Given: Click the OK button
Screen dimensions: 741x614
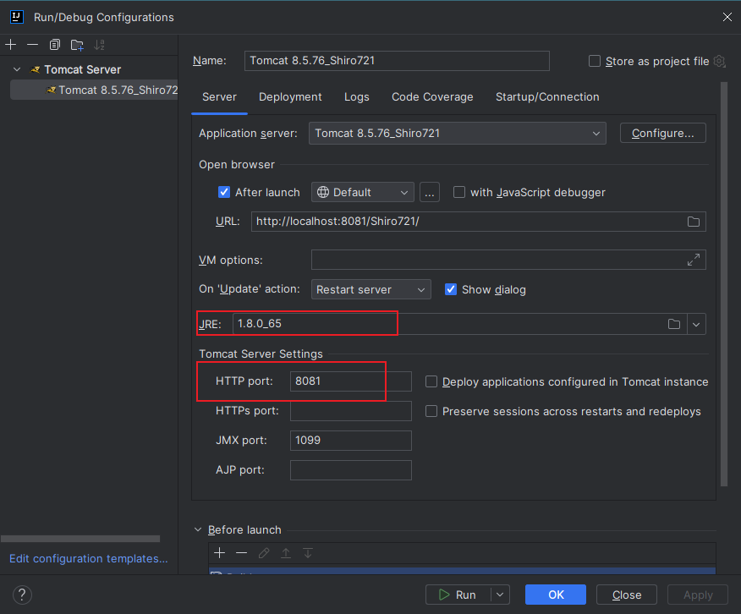Looking at the screenshot, I should click(556, 595).
